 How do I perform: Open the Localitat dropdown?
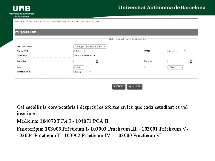click(x=79, y=67)
